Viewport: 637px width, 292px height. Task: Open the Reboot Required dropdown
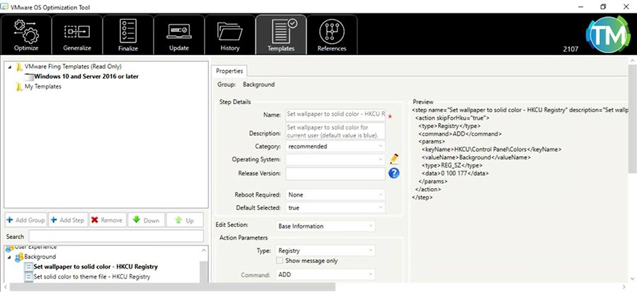pyautogui.click(x=335, y=194)
